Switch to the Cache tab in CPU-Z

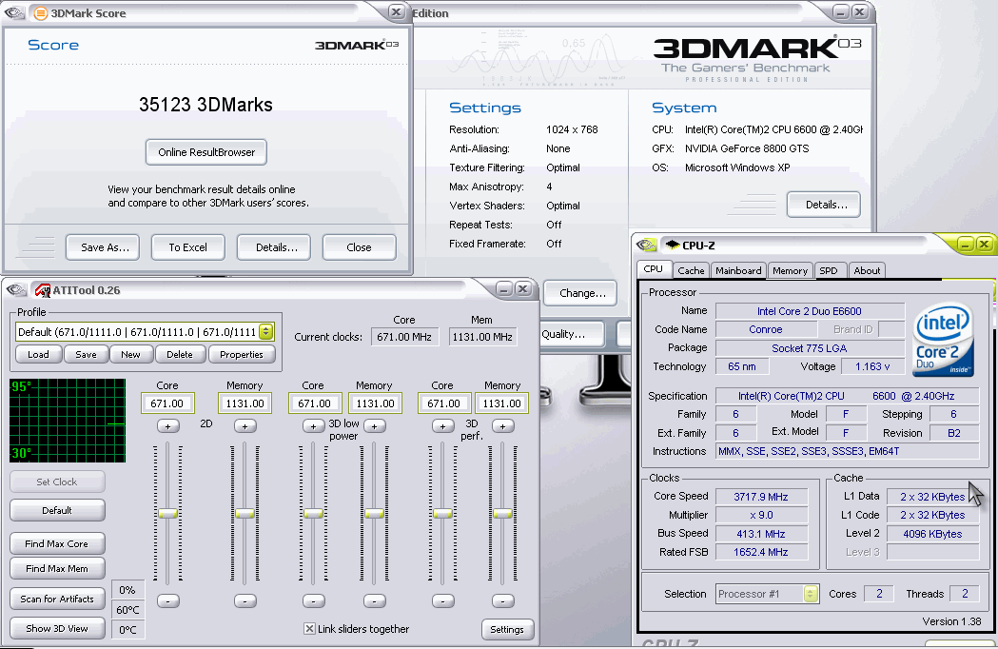coord(691,270)
